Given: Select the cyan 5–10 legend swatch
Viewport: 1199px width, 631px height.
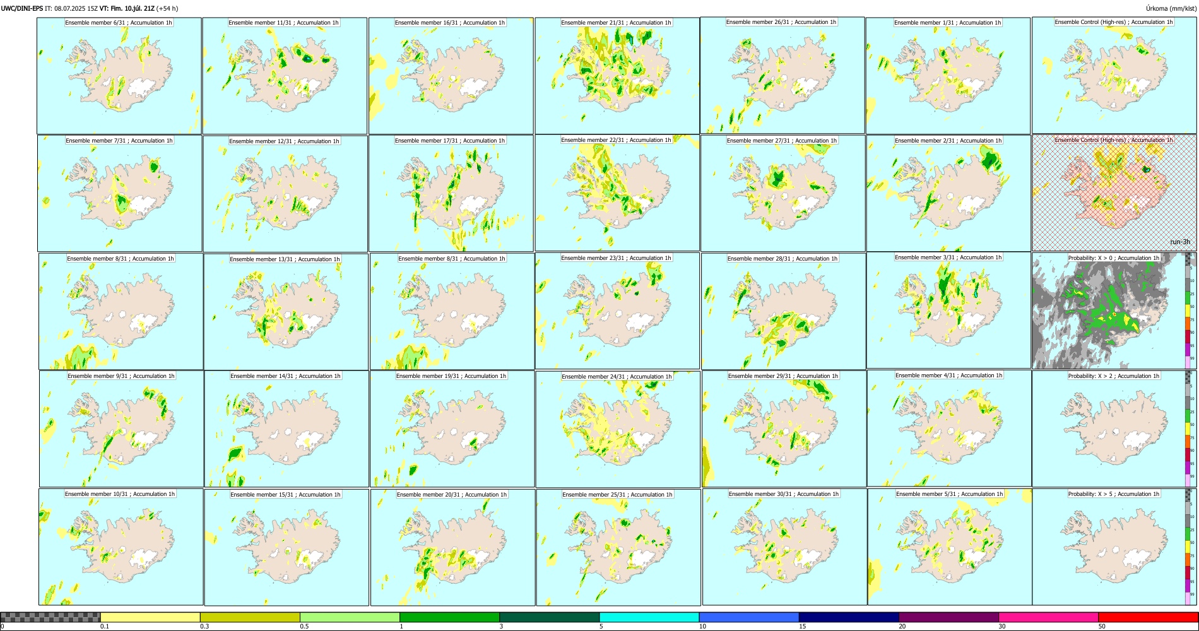Looking at the screenshot, I should [x=649, y=617].
